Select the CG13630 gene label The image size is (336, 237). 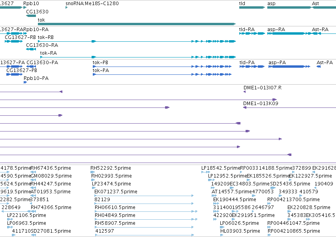coord(37,12)
